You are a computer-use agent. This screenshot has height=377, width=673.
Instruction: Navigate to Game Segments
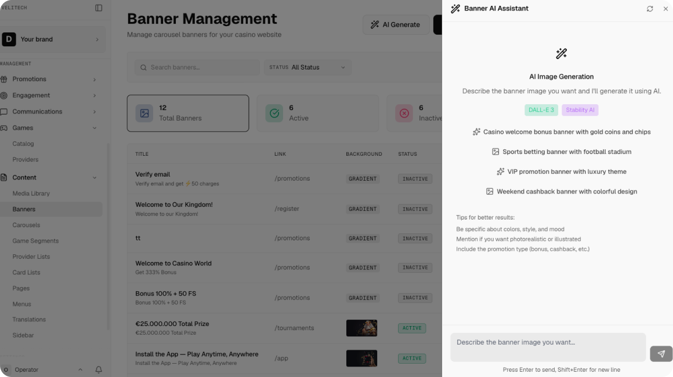(x=35, y=241)
